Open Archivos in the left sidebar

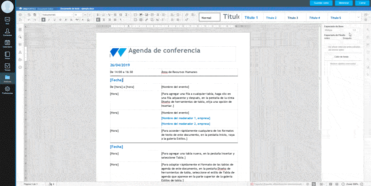[7, 78]
